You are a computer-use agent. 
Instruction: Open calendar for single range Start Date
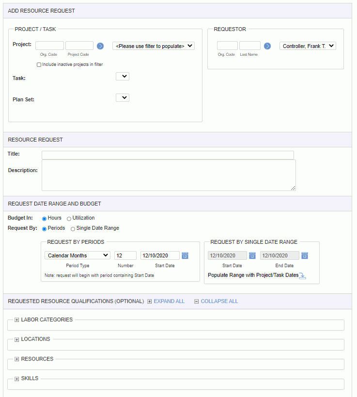click(252, 255)
